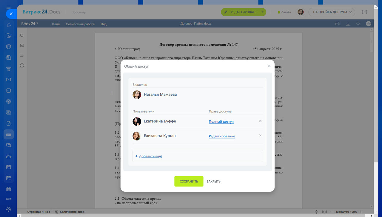Click avatar of owner Наталья Мамаева

pos(137,95)
